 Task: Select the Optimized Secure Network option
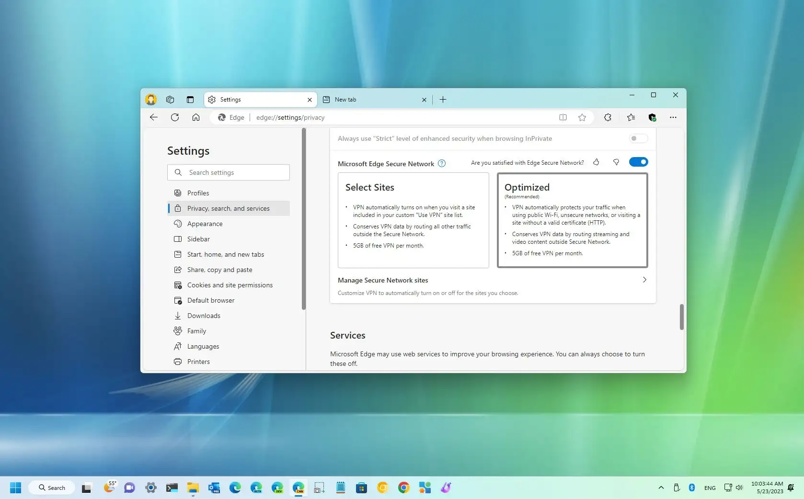(572, 220)
